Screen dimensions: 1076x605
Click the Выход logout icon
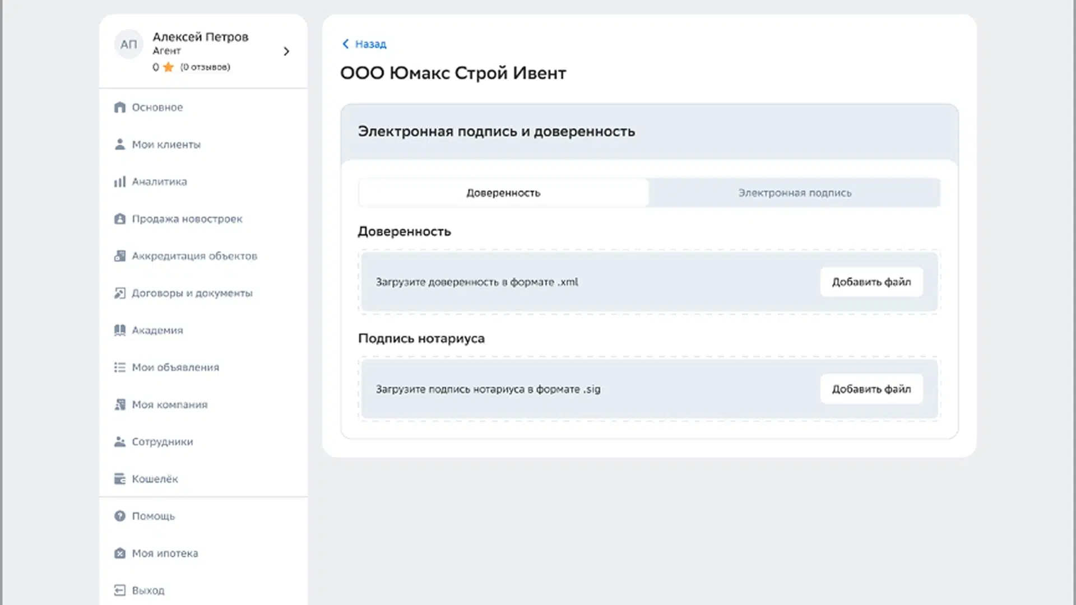119,590
